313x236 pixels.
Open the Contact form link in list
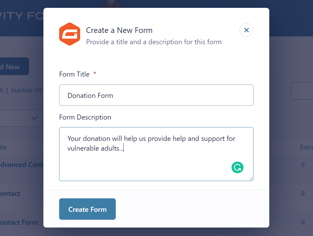tap(10, 194)
